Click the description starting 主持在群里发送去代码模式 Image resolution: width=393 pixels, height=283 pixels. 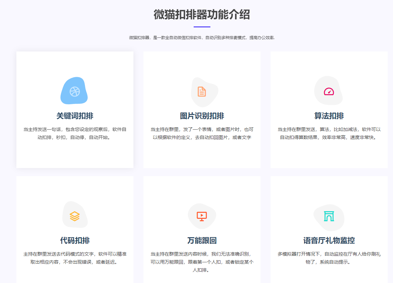[75, 258]
